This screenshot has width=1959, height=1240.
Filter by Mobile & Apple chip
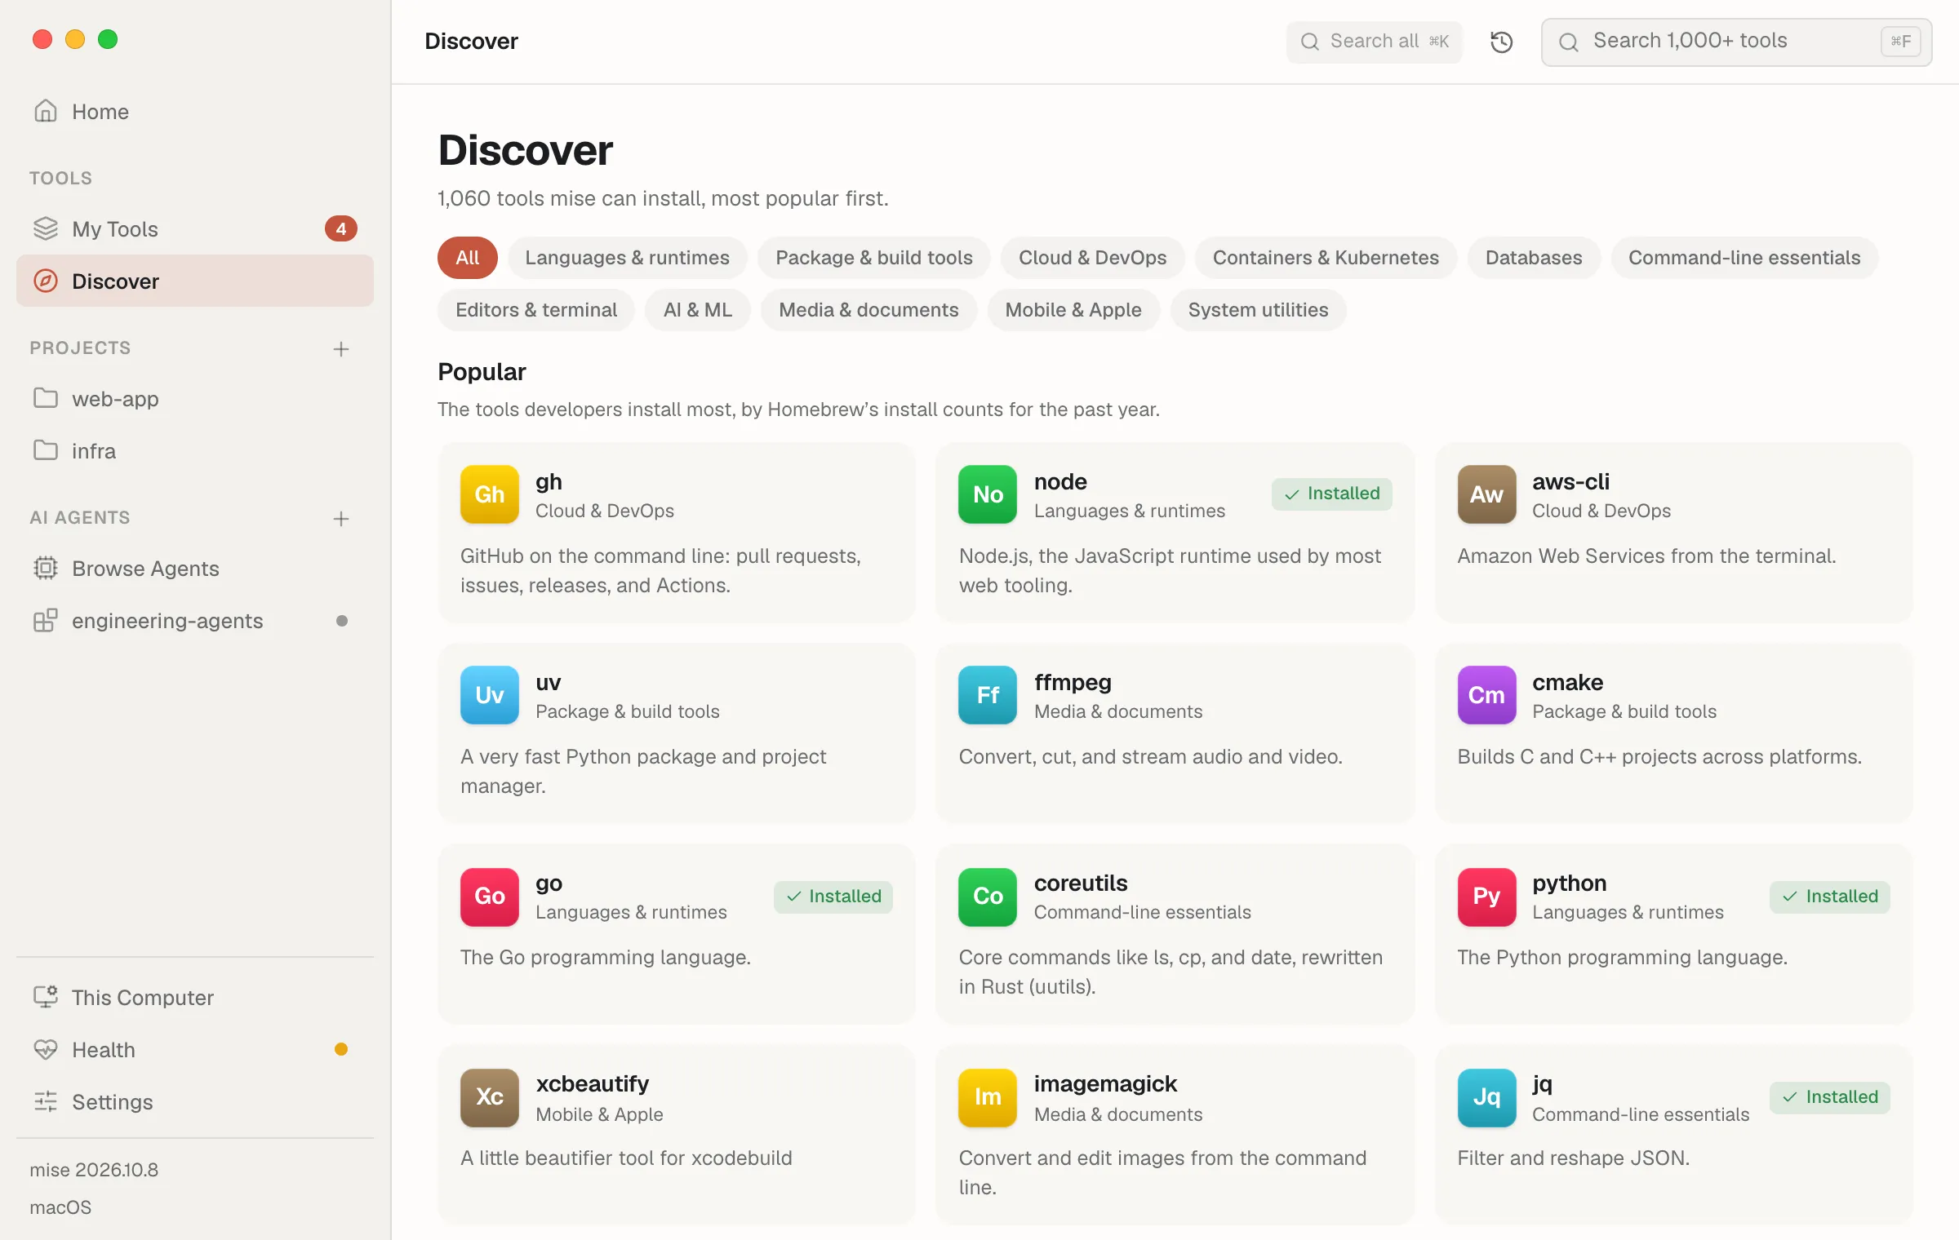(1073, 310)
